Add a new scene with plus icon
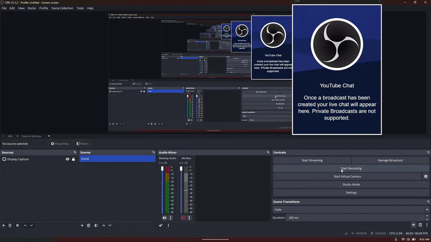Image resolution: width=431 pixels, height=242 pixels. pyautogui.click(x=82, y=225)
